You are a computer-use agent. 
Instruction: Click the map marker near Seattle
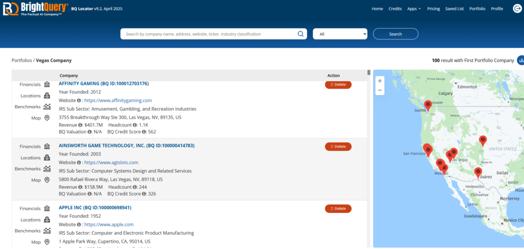point(428,106)
